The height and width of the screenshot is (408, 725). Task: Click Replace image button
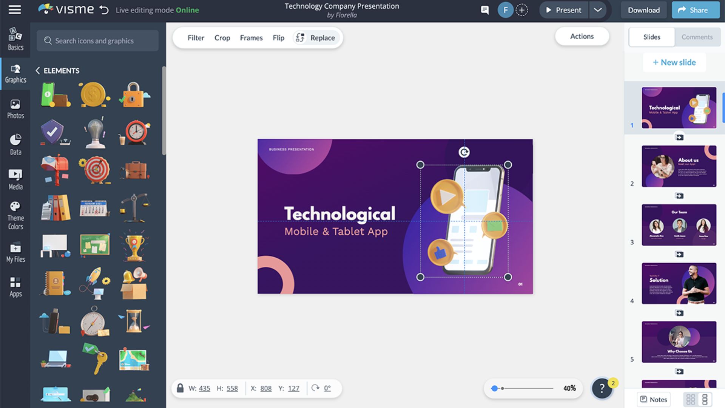tap(316, 38)
